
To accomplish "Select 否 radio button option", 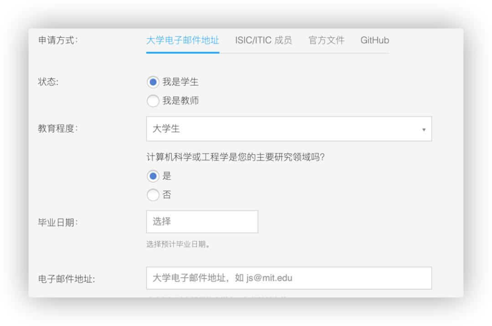I will (153, 195).
